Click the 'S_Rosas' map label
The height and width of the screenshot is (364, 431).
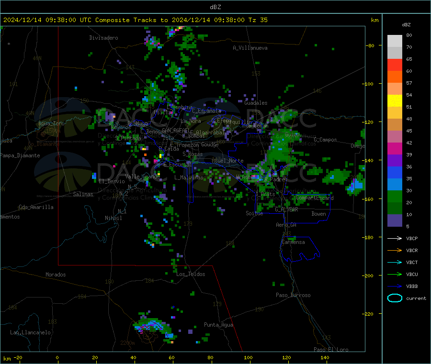[193, 154]
